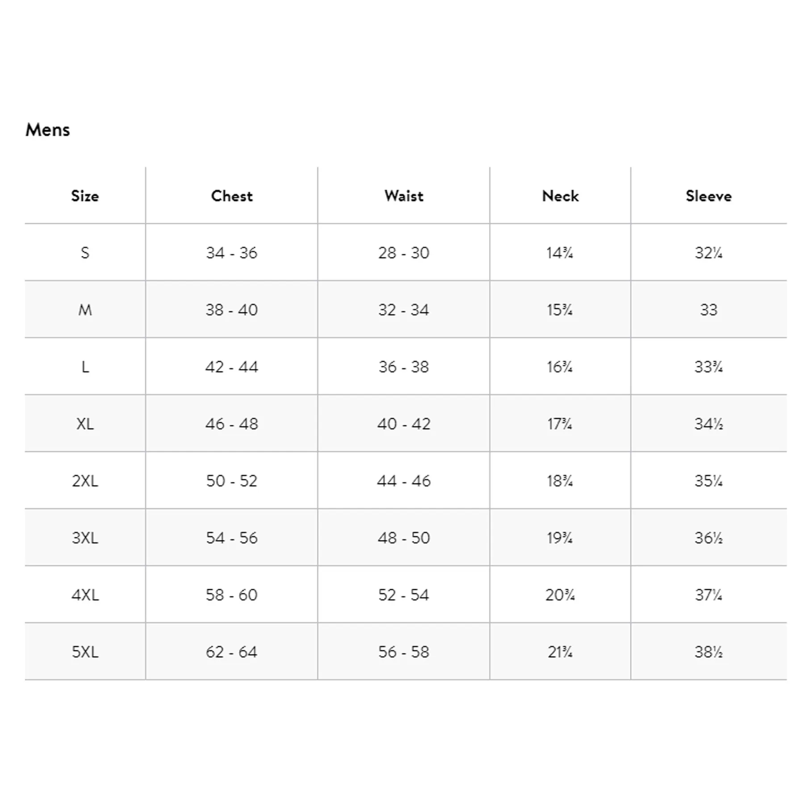Click chest value 42 - 44
The image size is (804, 804).
coord(232,367)
